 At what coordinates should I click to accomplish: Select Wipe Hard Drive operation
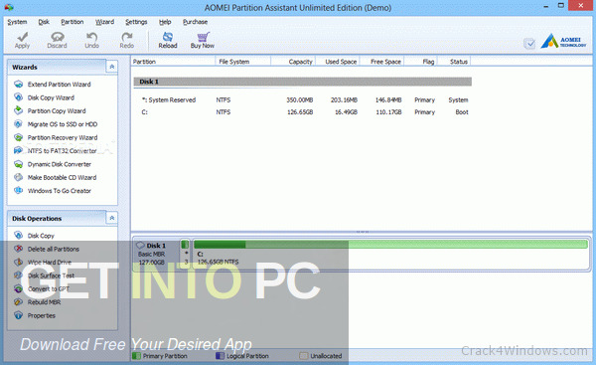(x=50, y=263)
